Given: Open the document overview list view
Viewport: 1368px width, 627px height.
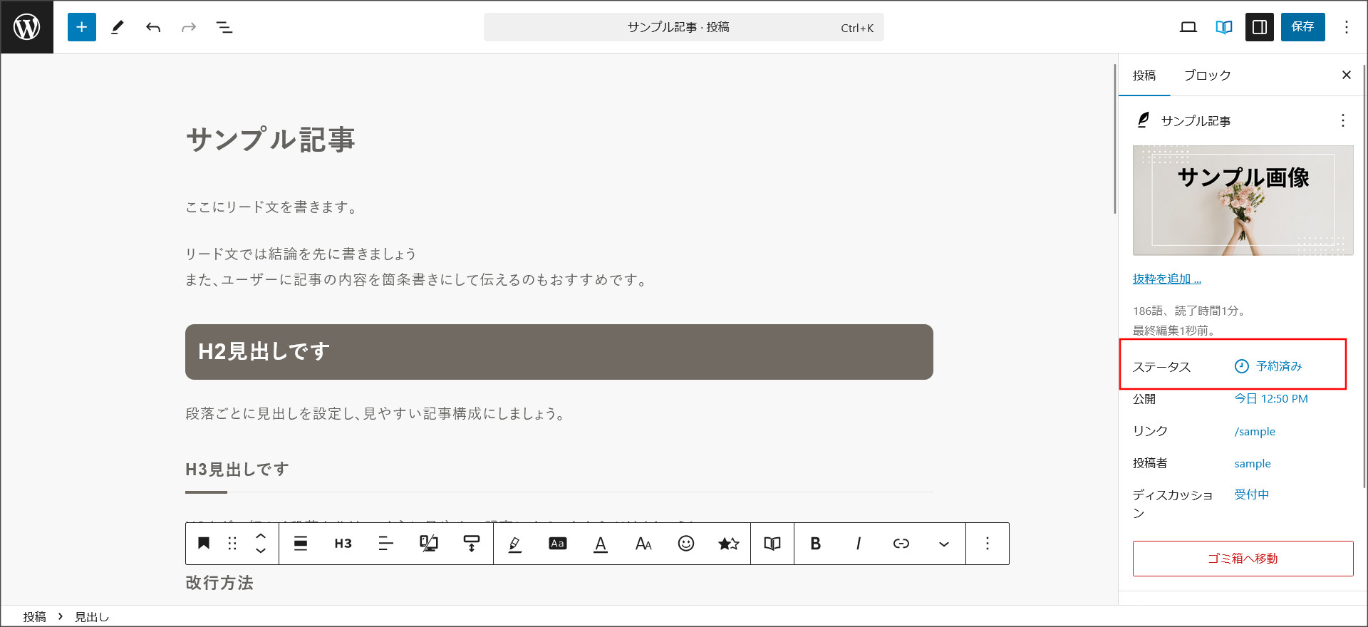Looking at the screenshot, I should (x=224, y=27).
